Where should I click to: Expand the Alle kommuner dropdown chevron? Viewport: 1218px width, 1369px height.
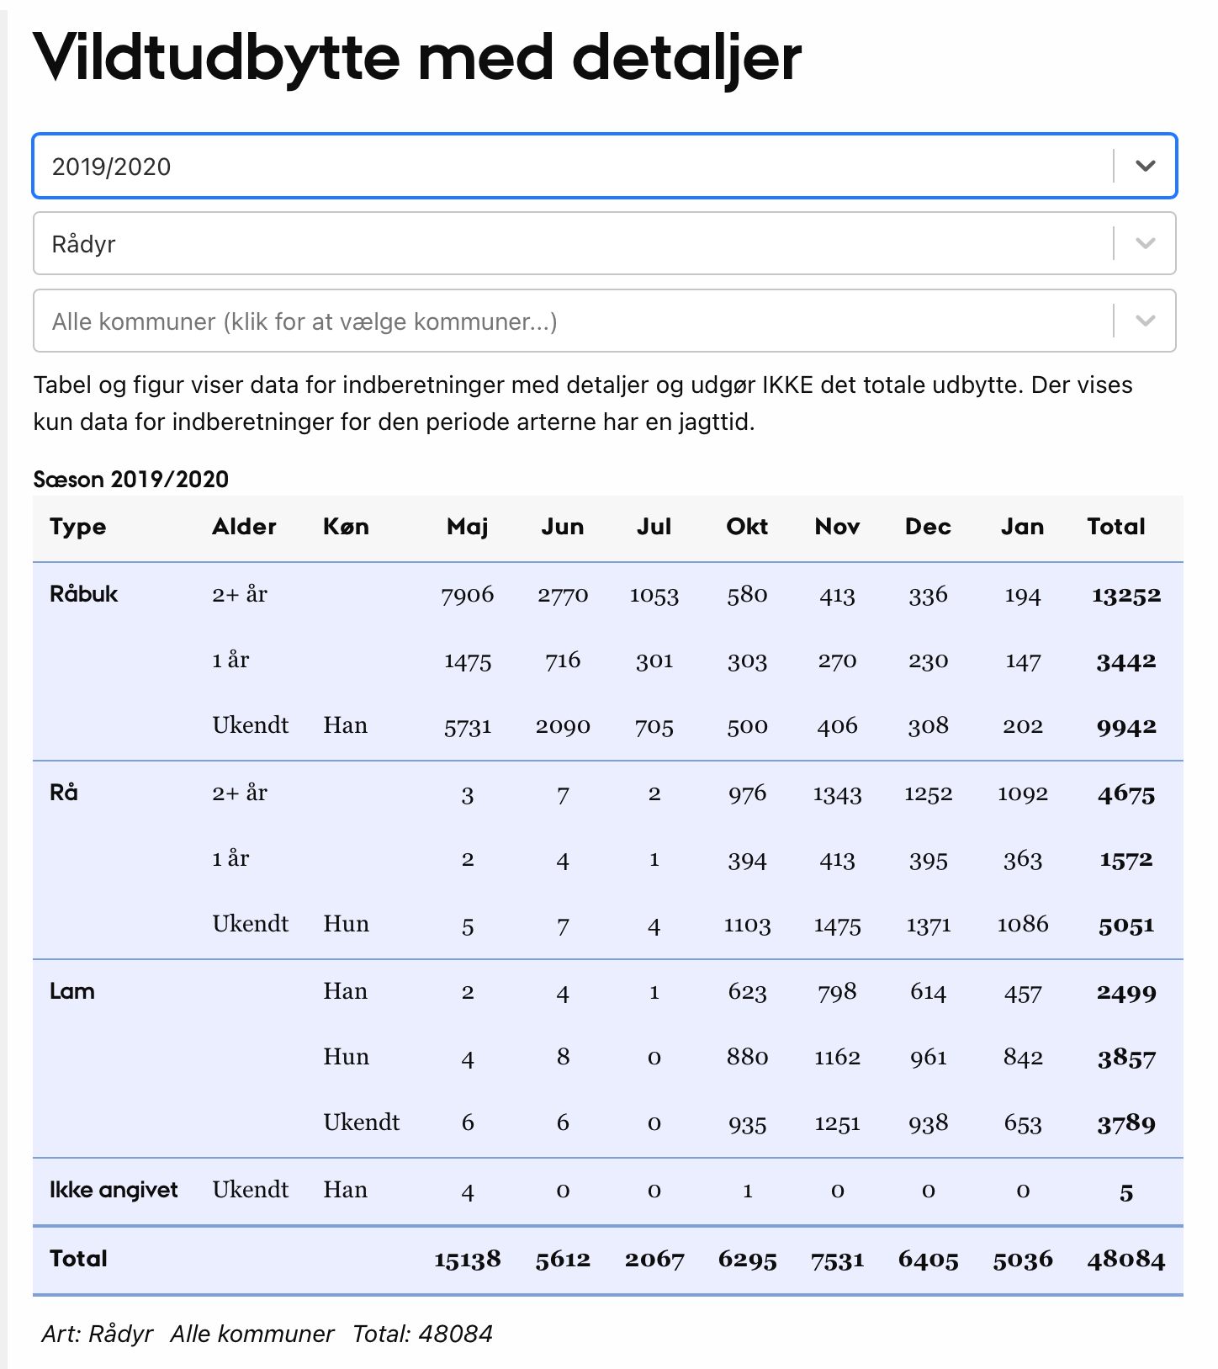1145,321
